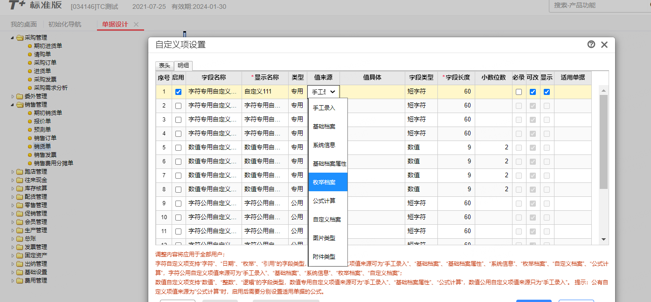Click the bullet icon beside 请购单

[30, 54]
